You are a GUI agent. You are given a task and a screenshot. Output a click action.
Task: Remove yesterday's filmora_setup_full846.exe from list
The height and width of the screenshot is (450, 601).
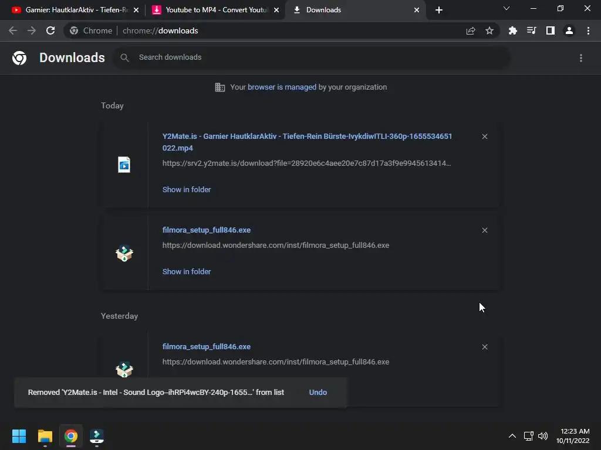[x=484, y=347]
